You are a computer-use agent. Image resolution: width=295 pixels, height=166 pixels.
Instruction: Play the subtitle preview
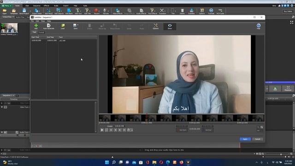click(102, 130)
